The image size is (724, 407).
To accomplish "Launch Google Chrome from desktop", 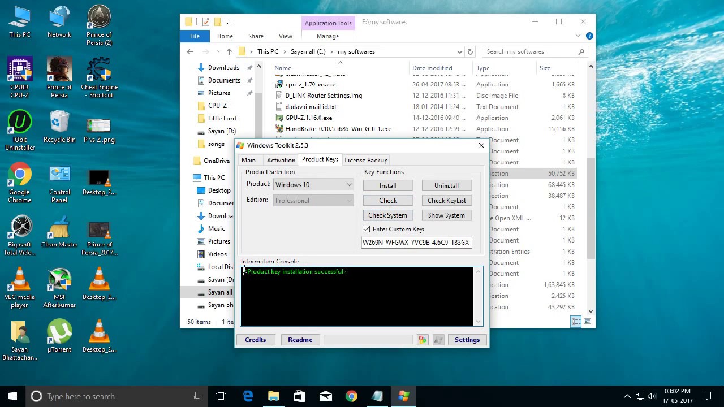I will (20, 183).
